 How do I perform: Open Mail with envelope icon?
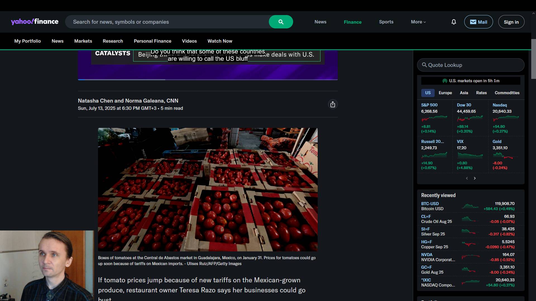(478, 22)
